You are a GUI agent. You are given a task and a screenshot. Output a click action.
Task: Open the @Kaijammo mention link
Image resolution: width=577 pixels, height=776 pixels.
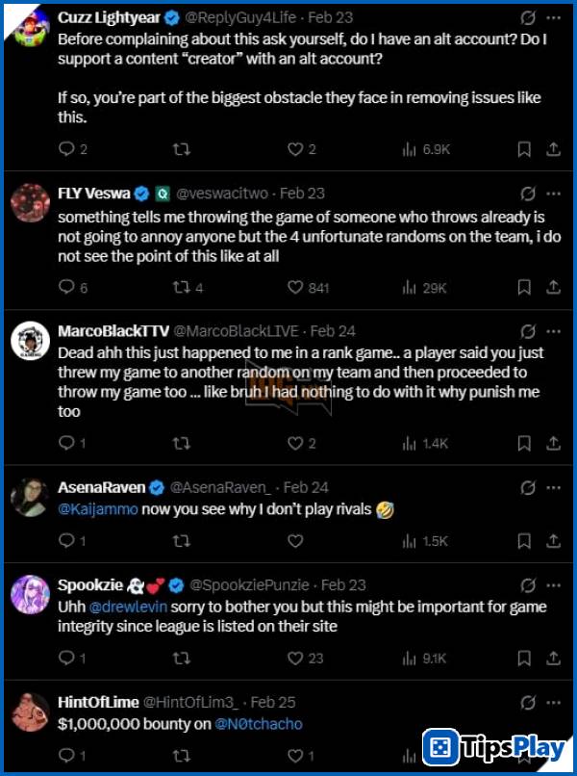coord(96,508)
